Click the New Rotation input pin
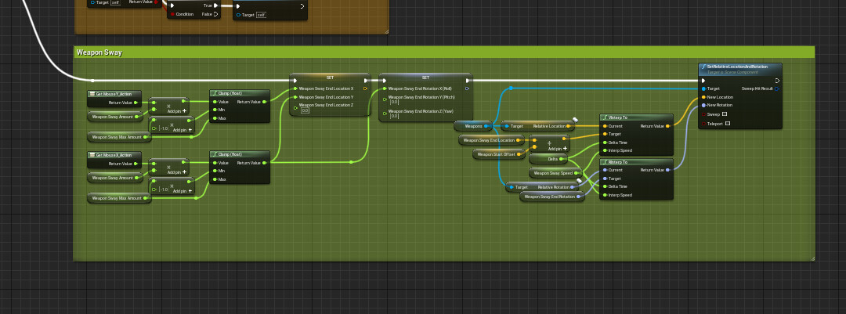This screenshot has width=846, height=314. click(703, 105)
